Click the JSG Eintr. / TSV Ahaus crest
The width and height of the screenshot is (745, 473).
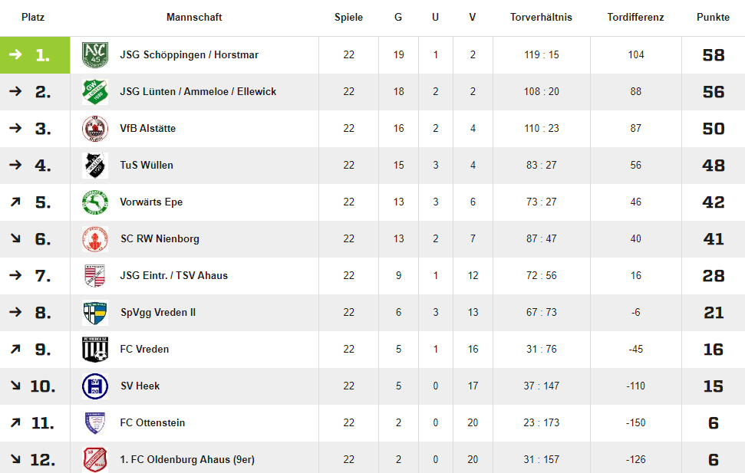[95, 276]
